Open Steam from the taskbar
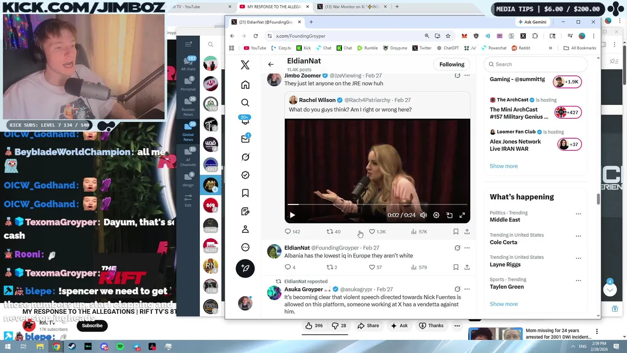The width and height of the screenshot is (627, 353). (x=72, y=347)
